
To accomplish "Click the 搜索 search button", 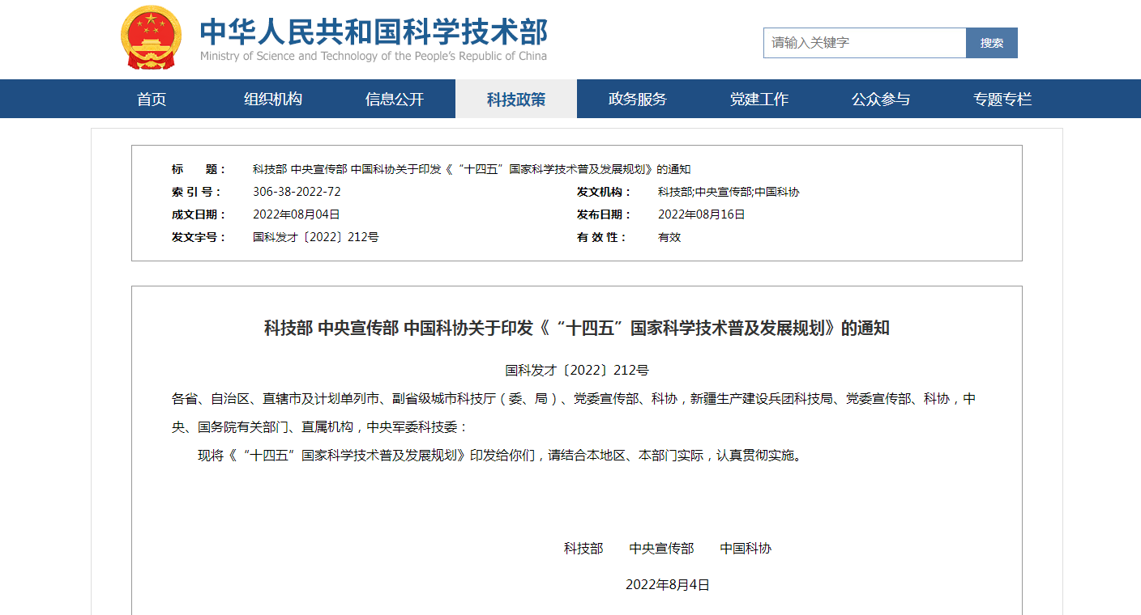I will click(992, 43).
